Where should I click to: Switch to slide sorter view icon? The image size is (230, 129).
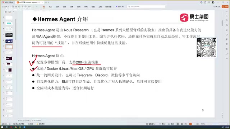tap(182, 124)
